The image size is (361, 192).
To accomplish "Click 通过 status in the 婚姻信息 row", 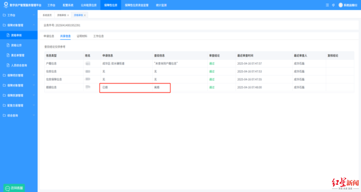I will [x=212, y=87].
